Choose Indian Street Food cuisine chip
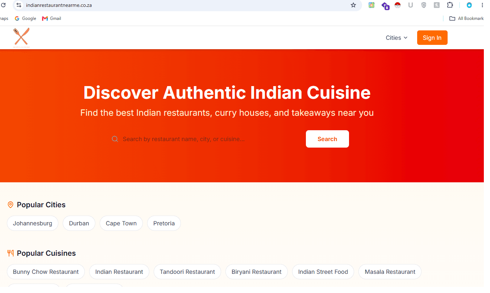490x293 pixels. (x=323, y=272)
